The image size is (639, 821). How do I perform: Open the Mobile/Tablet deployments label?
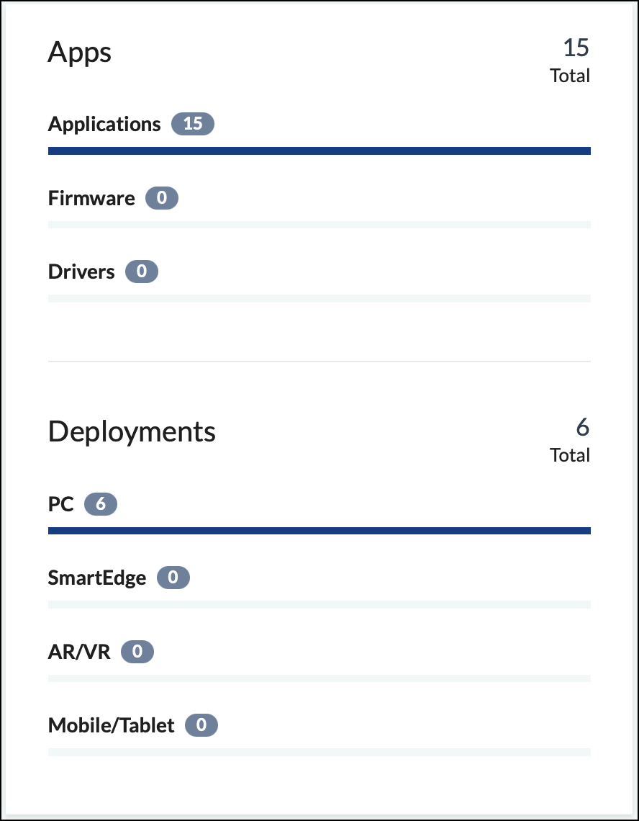pos(111,726)
